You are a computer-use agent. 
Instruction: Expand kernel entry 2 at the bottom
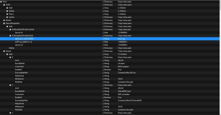10,113
